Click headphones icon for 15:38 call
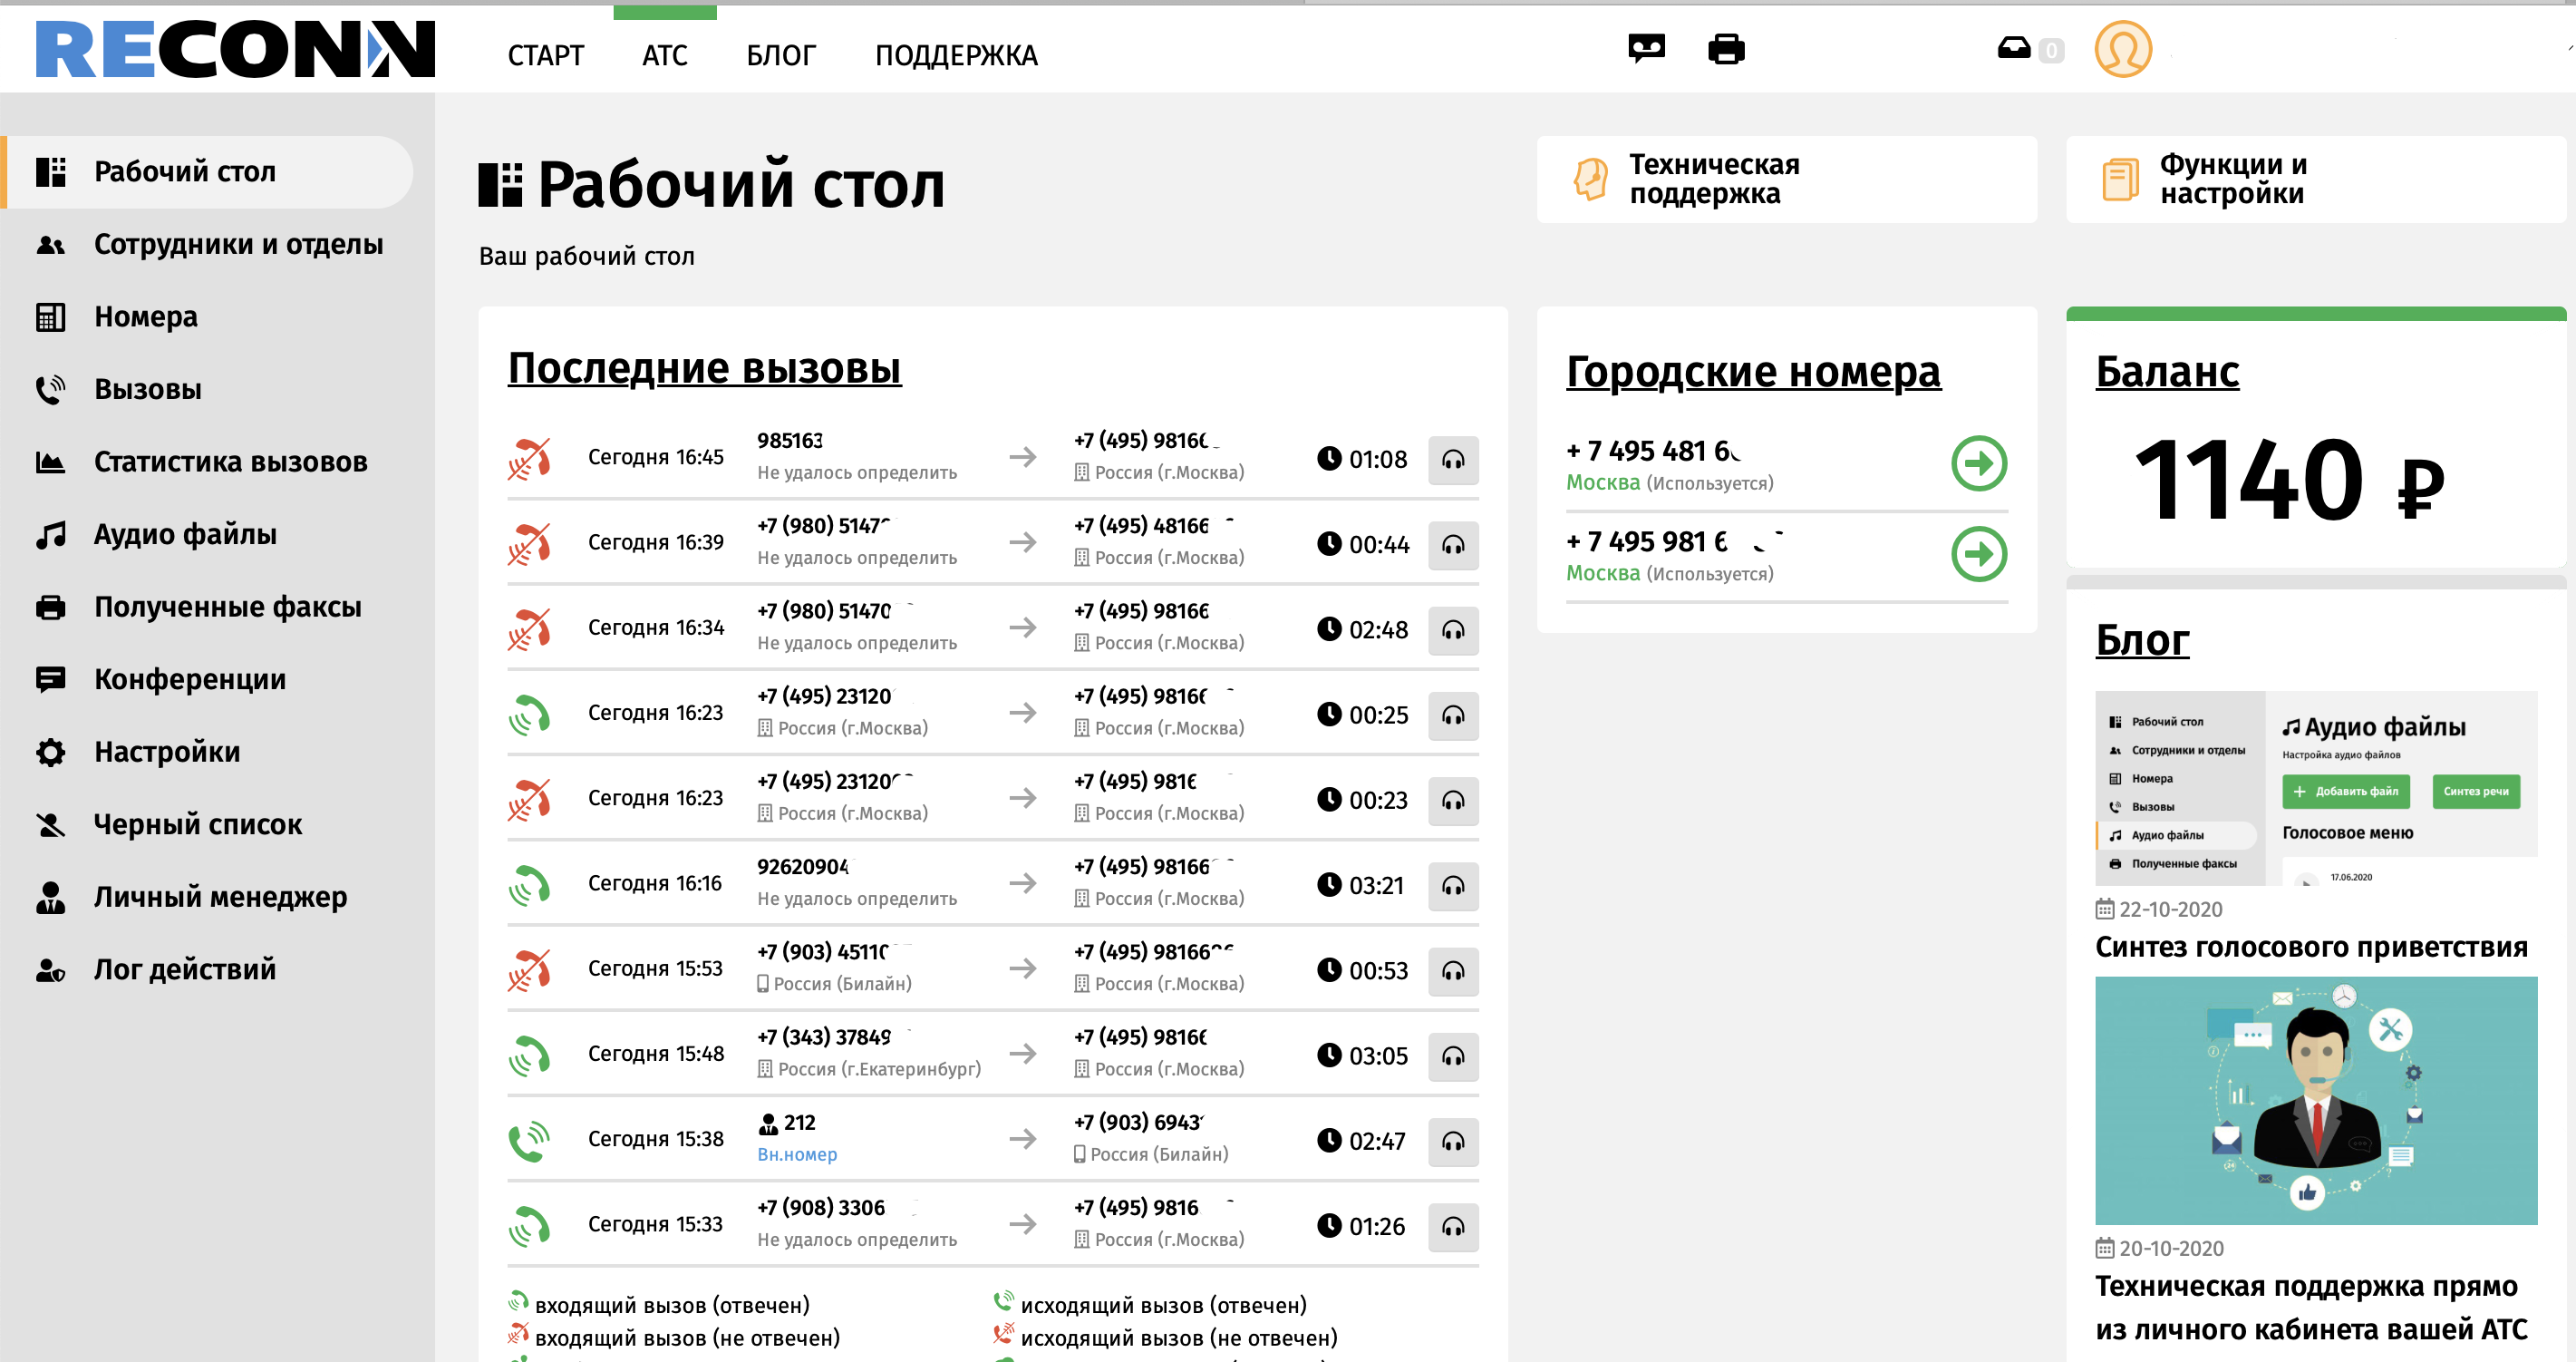This screenshot has width=2576, height=1362. 1452,1141
